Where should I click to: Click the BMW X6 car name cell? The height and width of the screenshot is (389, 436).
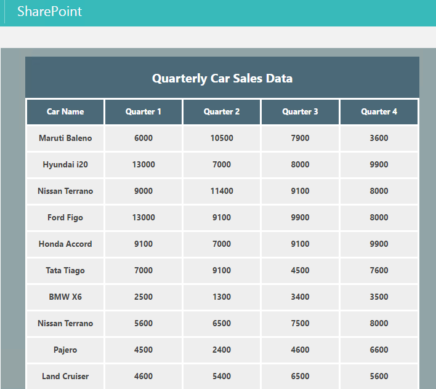click(65, 297)
